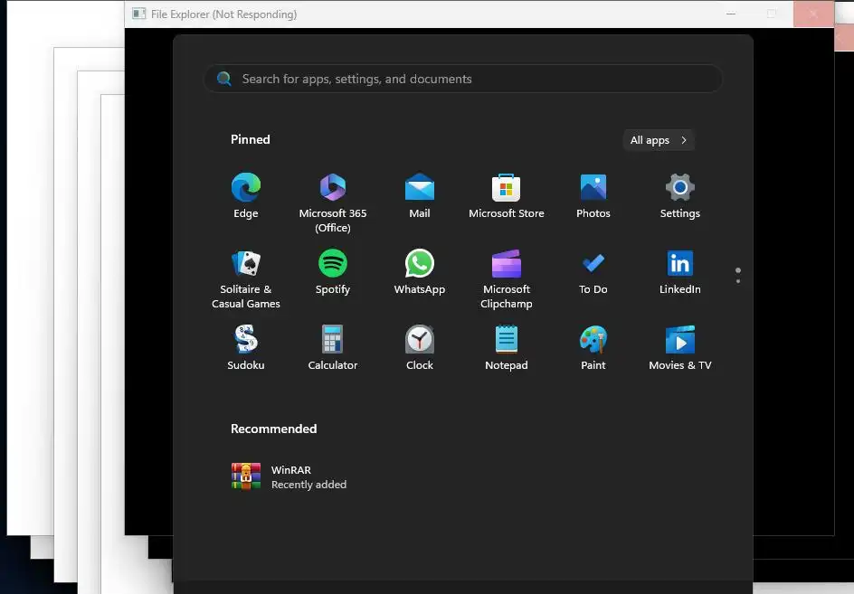Image resolution: width=854 pixels, height=594 pixels.
Task: Click the File Explorer title bar icon
Action: tap(139, 14)
